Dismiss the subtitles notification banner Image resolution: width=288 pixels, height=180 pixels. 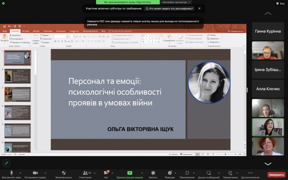[x=200, y=8]
